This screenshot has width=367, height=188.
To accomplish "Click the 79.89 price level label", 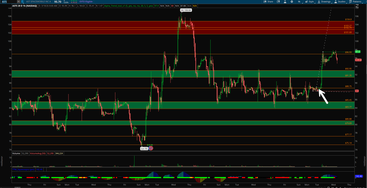I will (348, 123).
